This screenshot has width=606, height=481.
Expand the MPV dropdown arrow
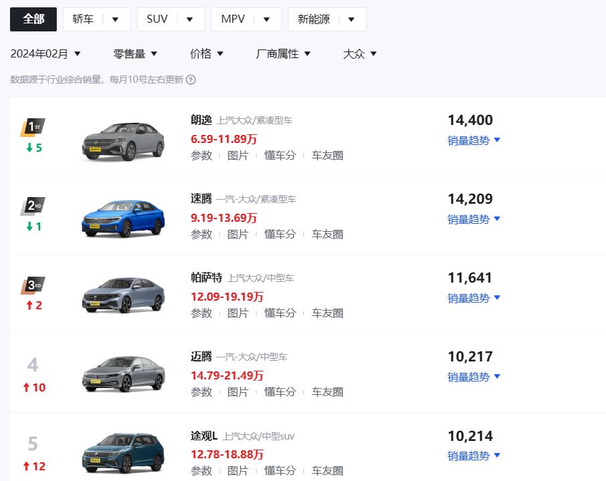coord(267,19)
